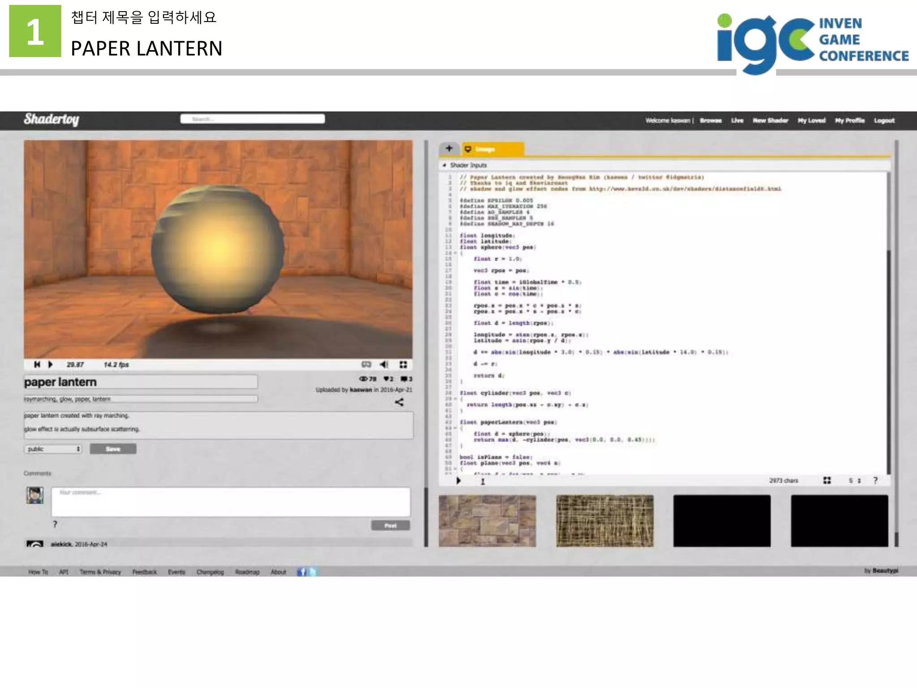This screenshot has height=688, width=917.
Task: Make the shader preview fullscreen
Action: 403,365
